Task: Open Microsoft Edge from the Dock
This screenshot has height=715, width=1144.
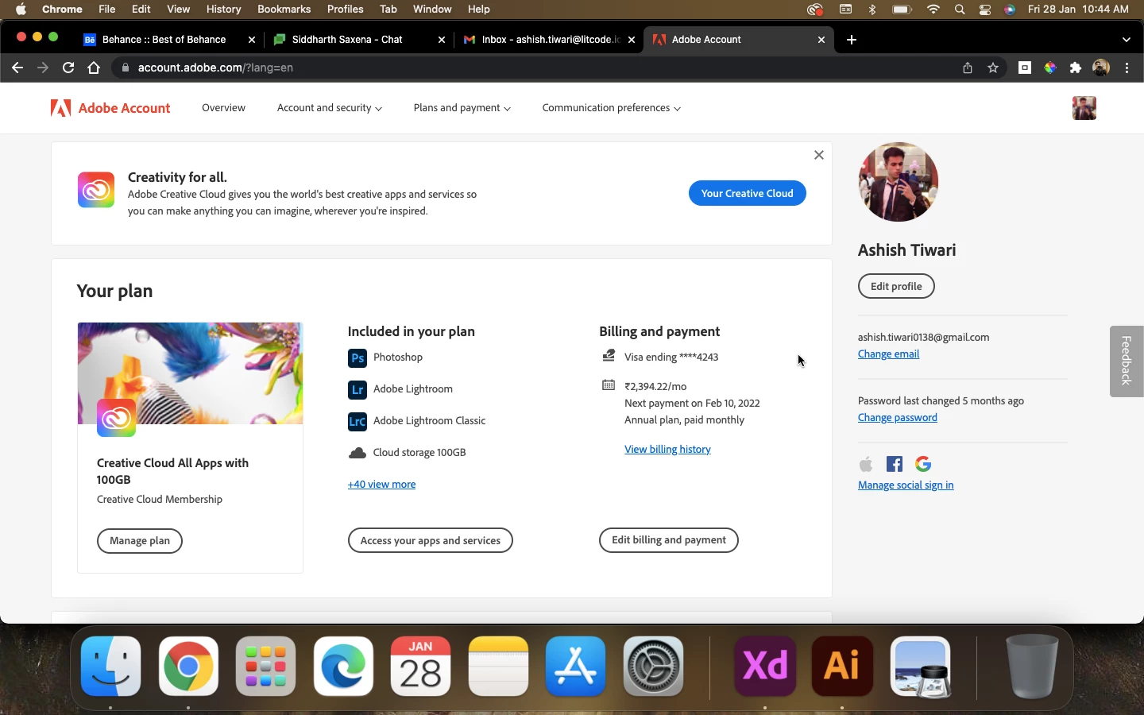Action: click(343, 666)
